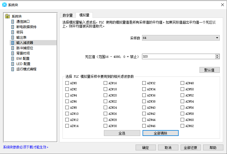The image size is (227, 154).
Task: Click the icon beside 密码
Action: 13,32
